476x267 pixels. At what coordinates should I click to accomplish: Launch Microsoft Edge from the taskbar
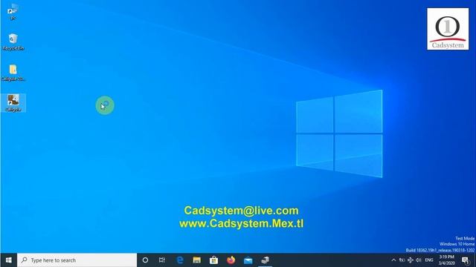pos(180,260)
